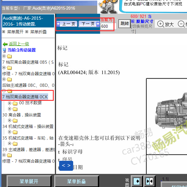
Task: Expand the 35 机械式变速箱 folder
Action: pyautogui.click(x=9, y=132)
